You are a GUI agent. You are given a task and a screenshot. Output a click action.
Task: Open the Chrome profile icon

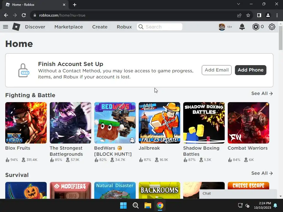point(268,15)
